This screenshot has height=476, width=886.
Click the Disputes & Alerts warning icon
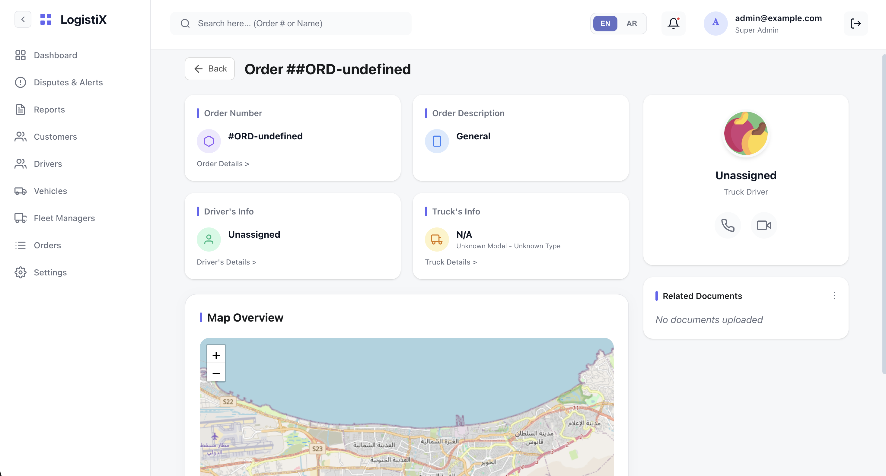pos(21,82)
